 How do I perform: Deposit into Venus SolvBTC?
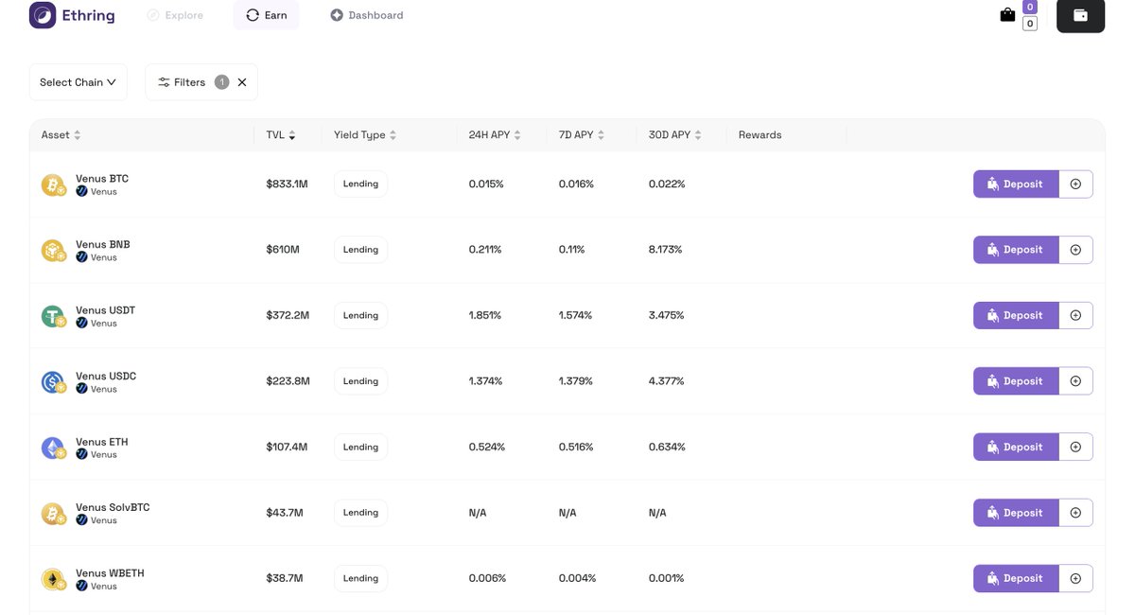[1016, 513]
